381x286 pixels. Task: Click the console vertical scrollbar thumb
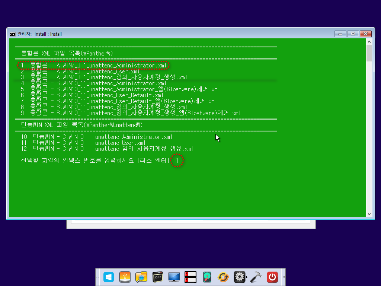pos(369,53)
